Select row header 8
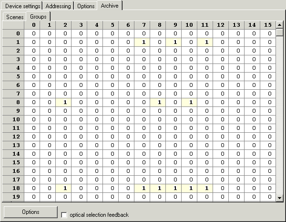Viewport: 286px width, 222px height. pos(13,102)
